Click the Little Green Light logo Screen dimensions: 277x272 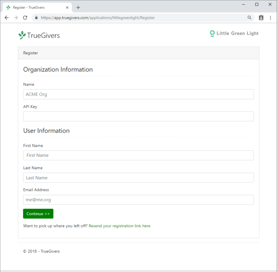[234, 34]
